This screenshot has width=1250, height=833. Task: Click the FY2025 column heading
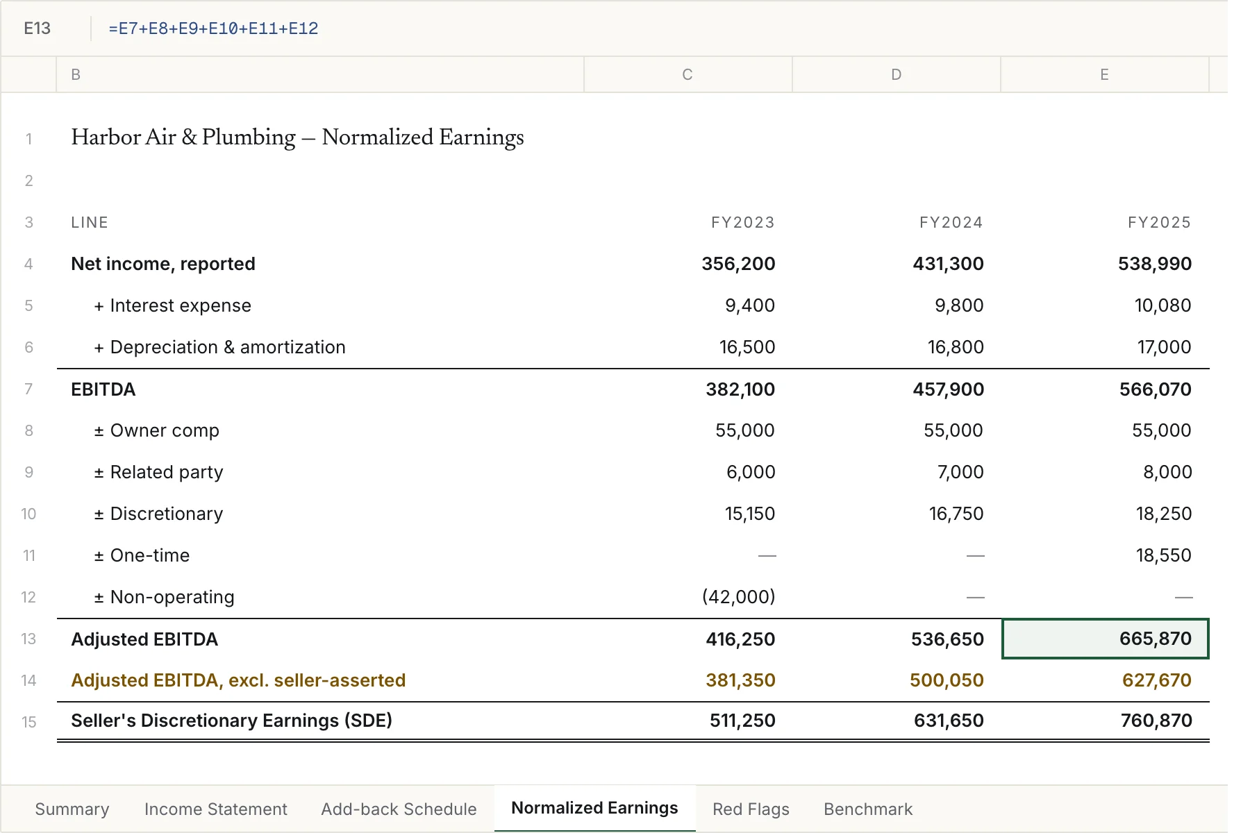(1159, 222)
